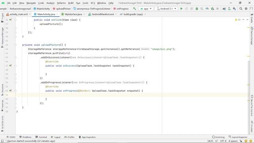Click the Apply Changes and Restart icon
254x143 pixels.
[x=187, y=9]
